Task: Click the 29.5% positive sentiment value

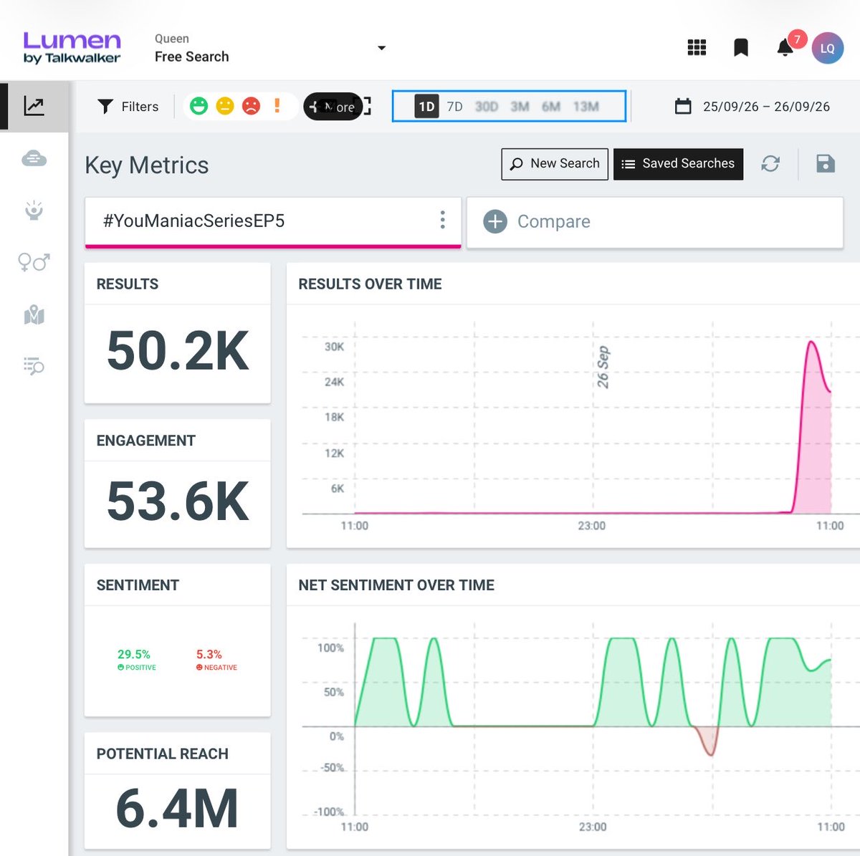Action: coord(134,654)
